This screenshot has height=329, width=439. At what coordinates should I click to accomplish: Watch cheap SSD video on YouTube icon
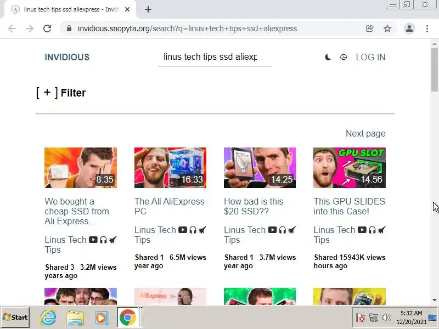click(x=93, y=240)
